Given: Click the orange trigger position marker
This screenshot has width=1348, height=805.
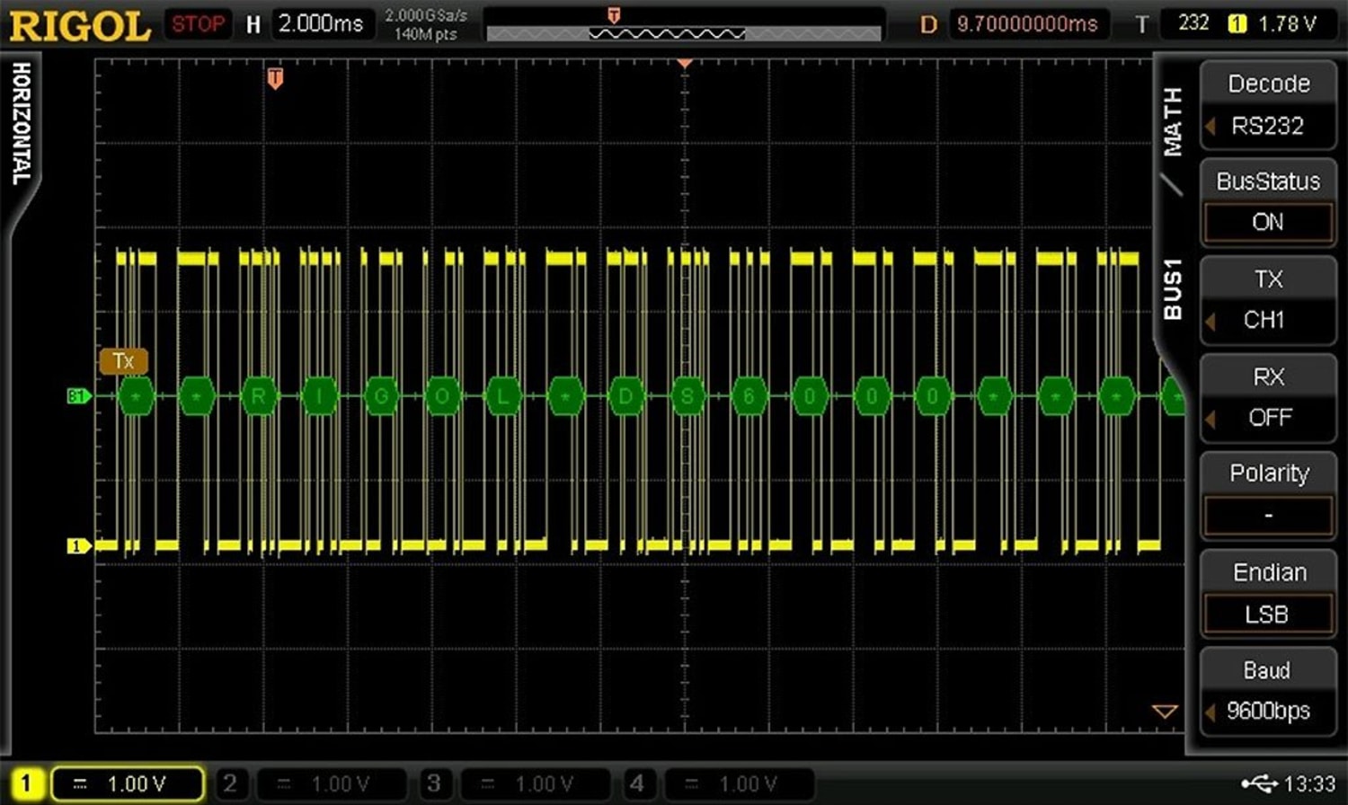Looking at the screenshot, I should coord(276,78).
